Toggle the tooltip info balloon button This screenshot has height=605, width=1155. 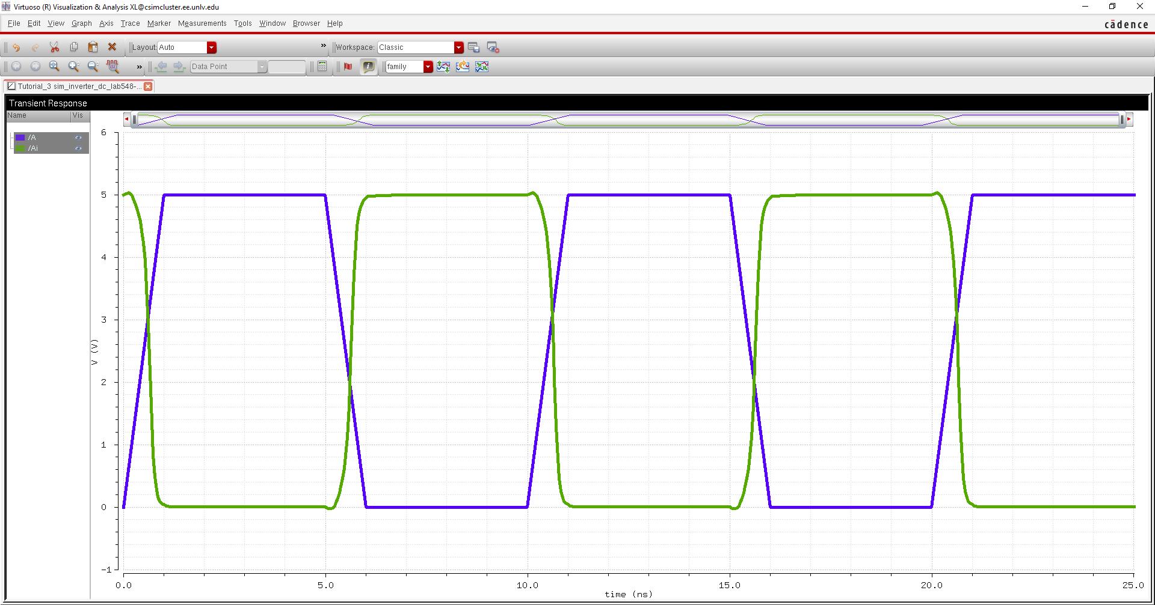click(x=368, y=67)
